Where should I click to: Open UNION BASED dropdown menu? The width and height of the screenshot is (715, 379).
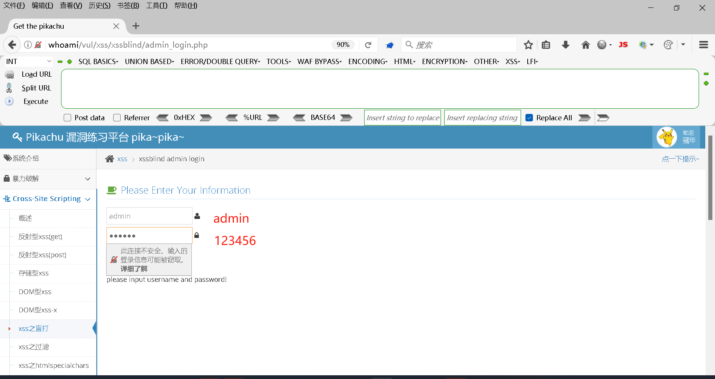(x=149, y=61)
